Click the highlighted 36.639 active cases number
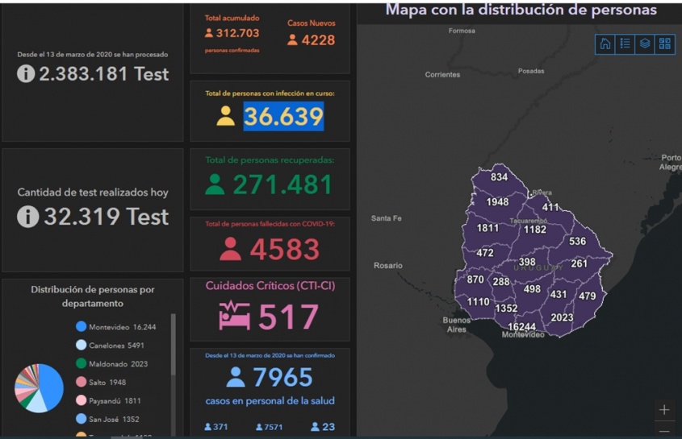Screen dimensions: 682x439 pyautogui.click(x=283, y=117)
